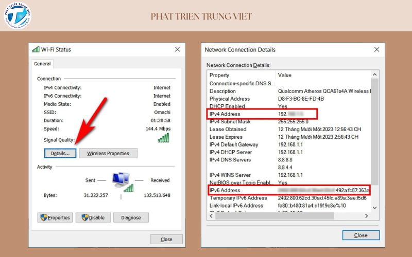Open the Details button in Wi-Fi Status
412x257 pixels.
coord(60,153)
